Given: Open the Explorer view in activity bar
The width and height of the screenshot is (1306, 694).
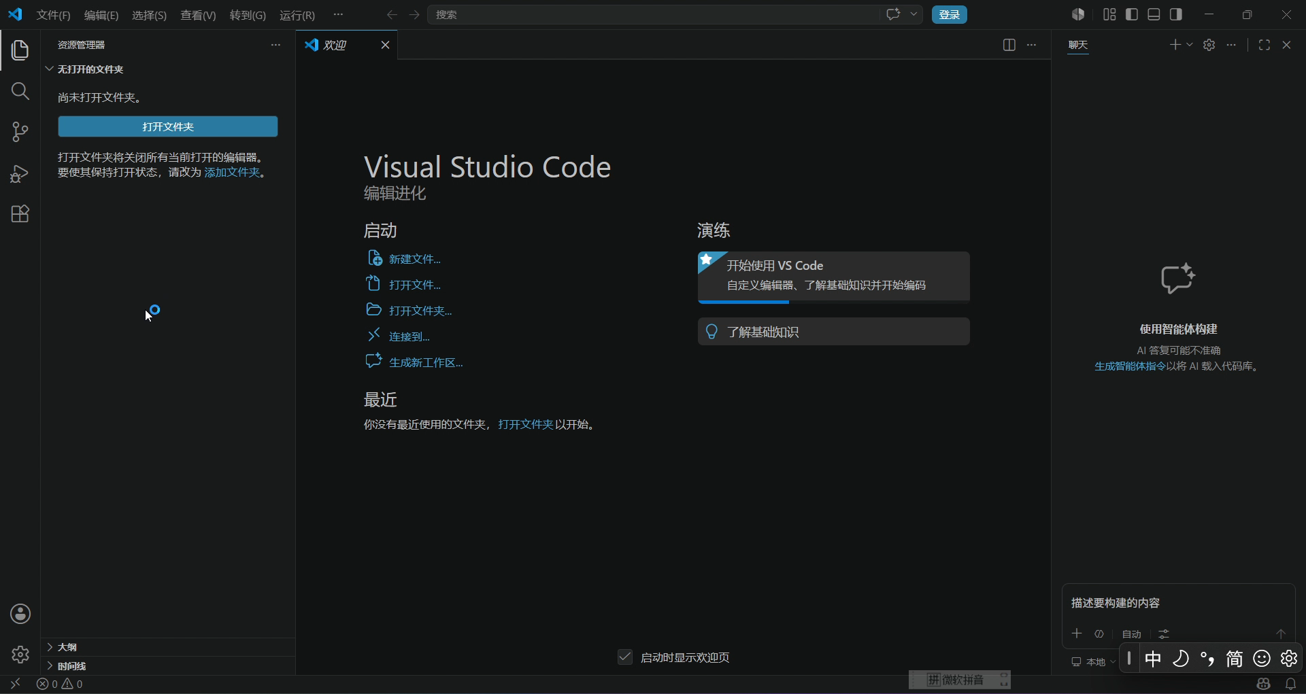Looking at the screenshot, I should click(20, 50).
